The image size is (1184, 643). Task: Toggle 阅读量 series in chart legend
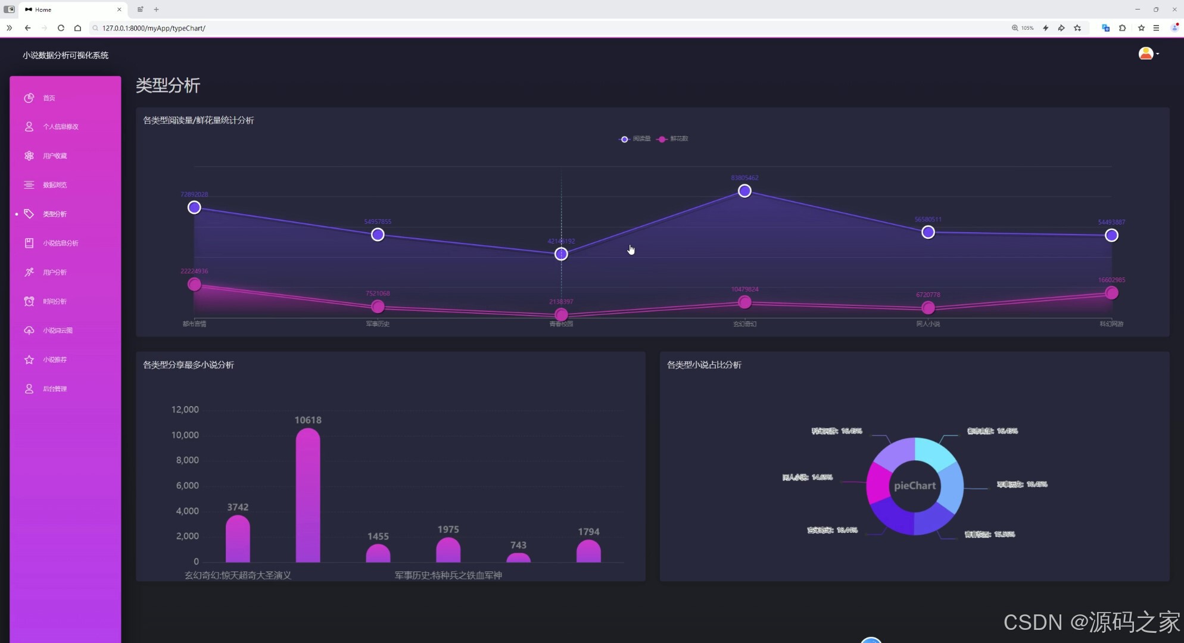click(x=635, y=139)
